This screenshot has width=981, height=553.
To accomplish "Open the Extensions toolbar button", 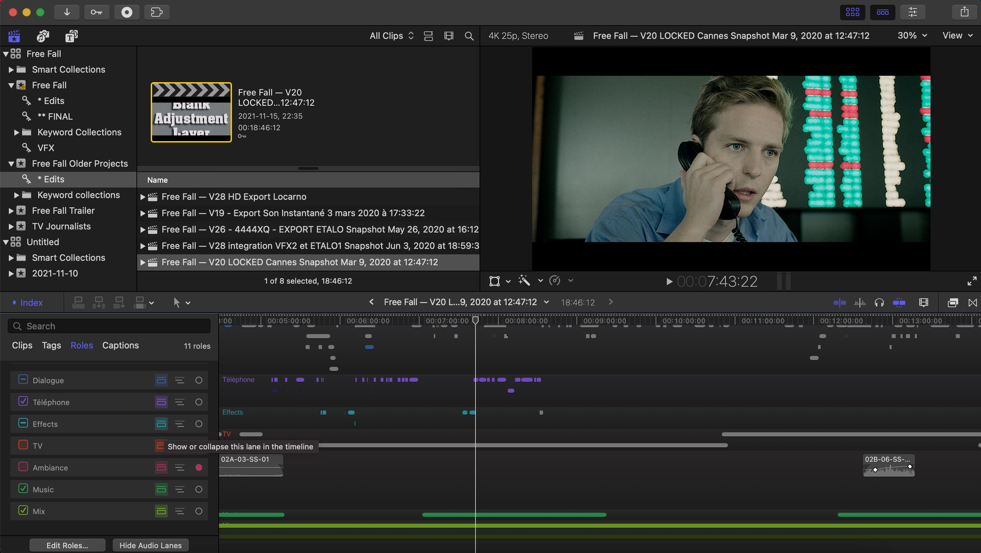I will [x=157, y=12].
